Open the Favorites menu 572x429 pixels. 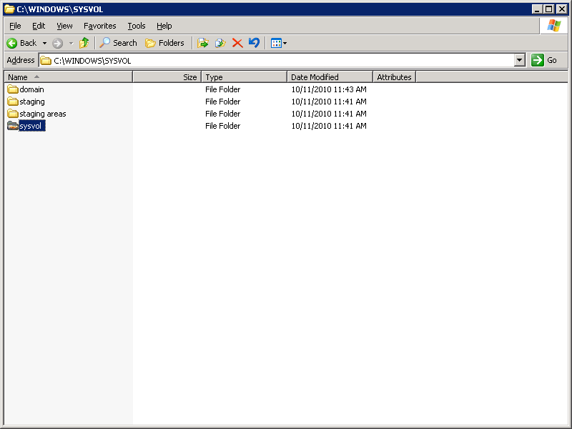(x=99, y=26)
